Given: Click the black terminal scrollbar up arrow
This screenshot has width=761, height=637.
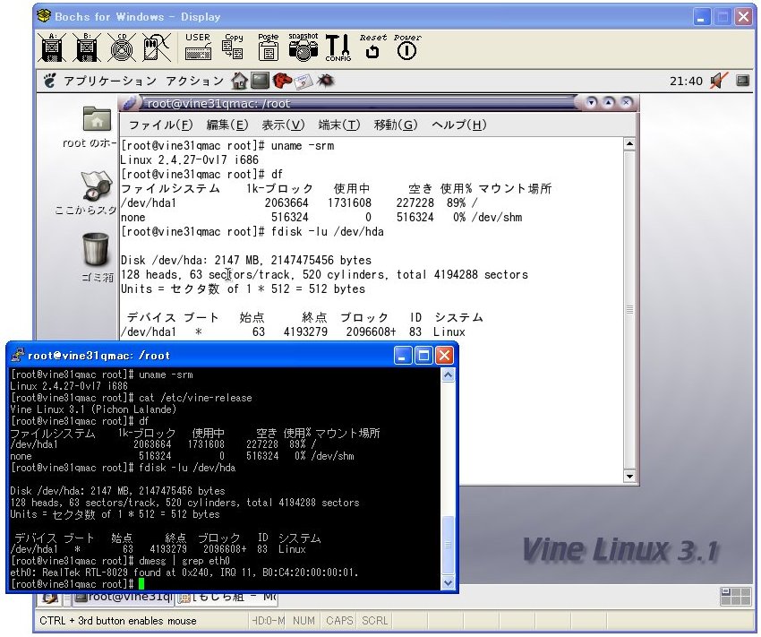Looking at the screenshot, I should (x=448, y=374).
